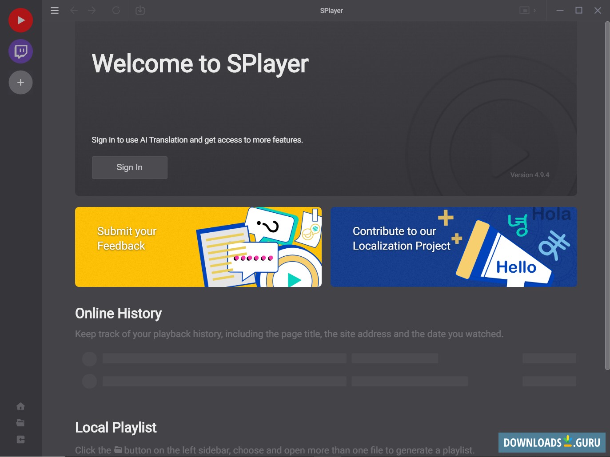Click the Version 4.9.4 label
The height and width of the screenshot is (457, 610).
[530, 175]
